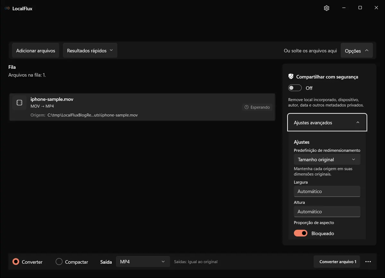This screenshot has width=385, height=278.
Task: Click the Esperando status badge
Action: tap(257, 107)
